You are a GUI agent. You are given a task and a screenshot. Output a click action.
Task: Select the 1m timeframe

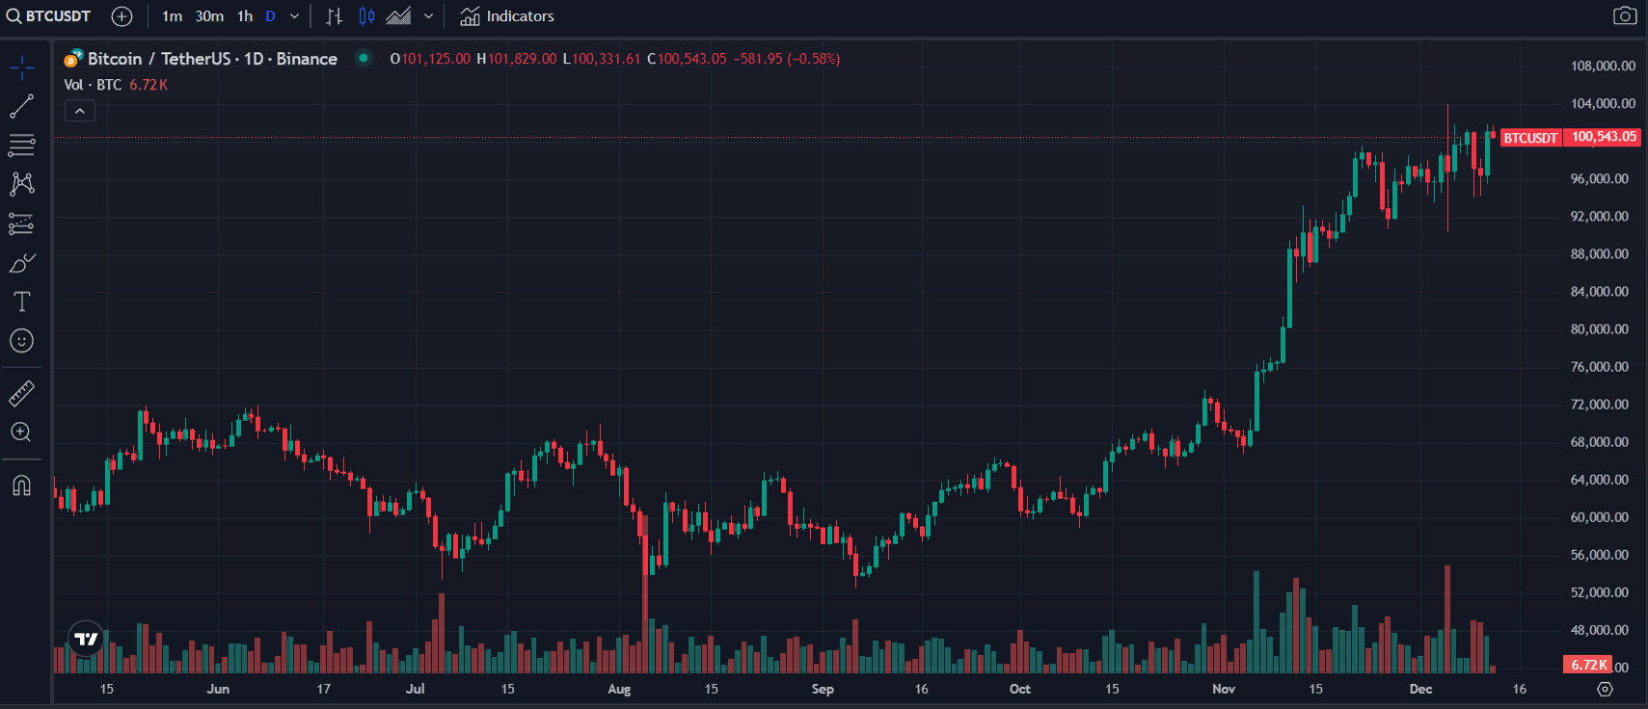click(172, 16)
